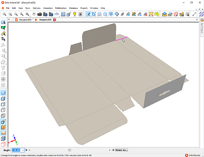This screenshot has width=204, height=157.
Task: Click the Select Designs tool in sidebar
Action: tap(3, 22)
